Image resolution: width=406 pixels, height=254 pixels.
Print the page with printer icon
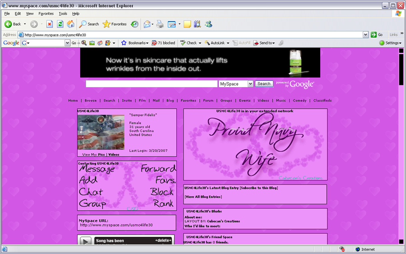(x=160, y=24)
